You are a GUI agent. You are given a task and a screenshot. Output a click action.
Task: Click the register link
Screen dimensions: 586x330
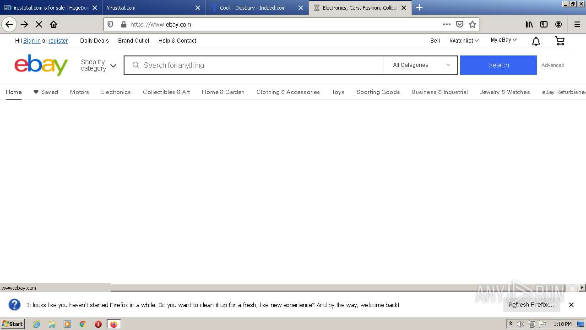58,41
